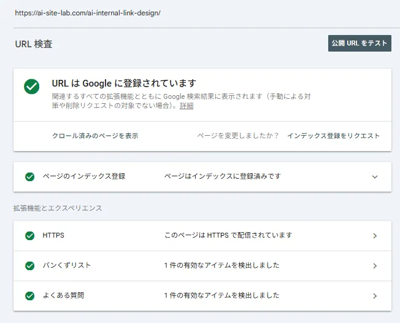Click インデックス登録をリクエスト
The image size is (400, 323).
click(333, 136)
